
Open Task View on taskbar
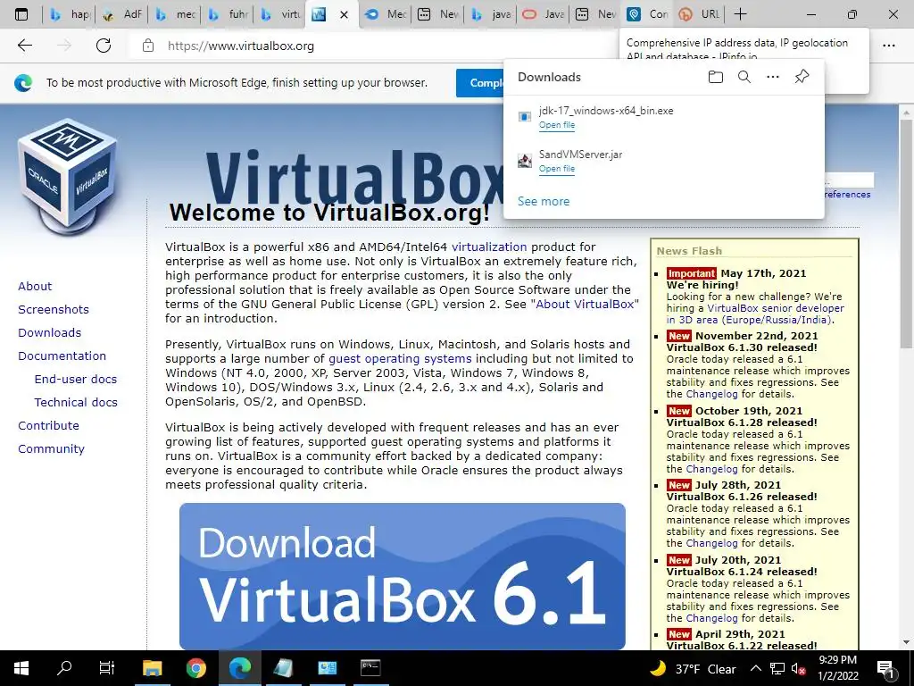point(107,668)
